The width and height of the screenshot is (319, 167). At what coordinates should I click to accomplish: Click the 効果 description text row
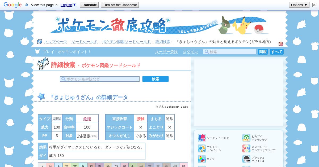click(91, 147)
